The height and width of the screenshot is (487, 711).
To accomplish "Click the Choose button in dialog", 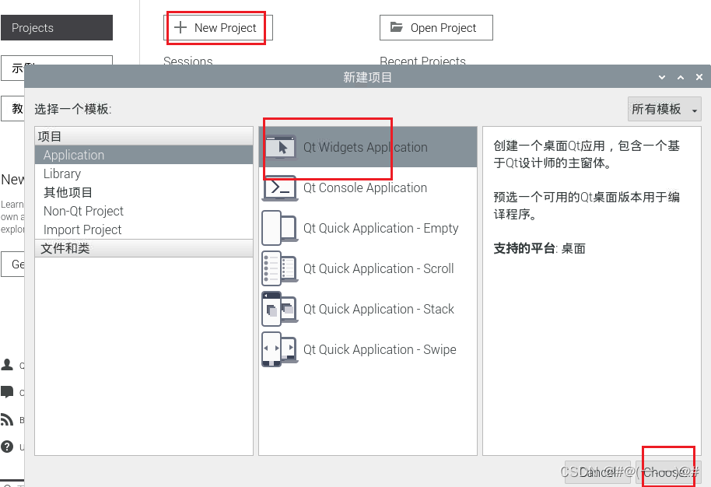I will (x=668, y=472).
